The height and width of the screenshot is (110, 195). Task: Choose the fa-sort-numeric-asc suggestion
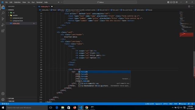[x=104, y=83]
